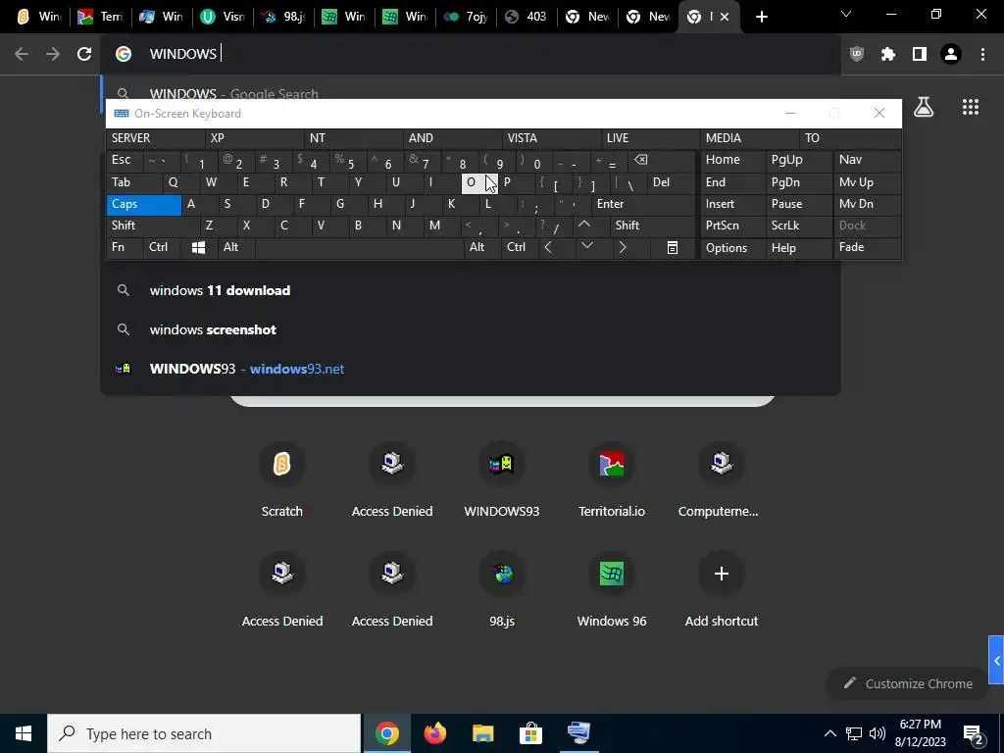Open the notification center icon
Screen dimensions: 1004x753
[x=973, y=733]
